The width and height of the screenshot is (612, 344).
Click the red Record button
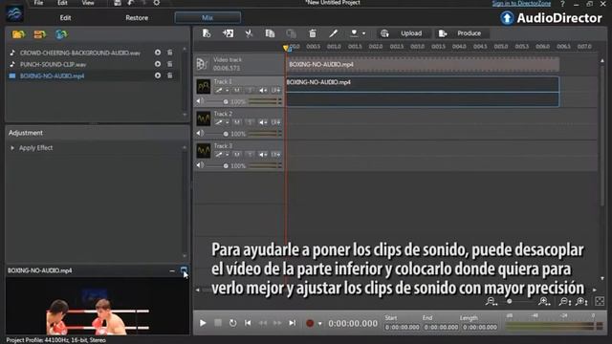click(310, 323)
